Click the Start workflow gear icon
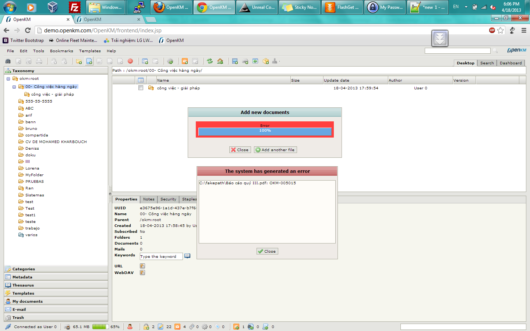This screenshot has height=331, width=530. pos(169,61)
